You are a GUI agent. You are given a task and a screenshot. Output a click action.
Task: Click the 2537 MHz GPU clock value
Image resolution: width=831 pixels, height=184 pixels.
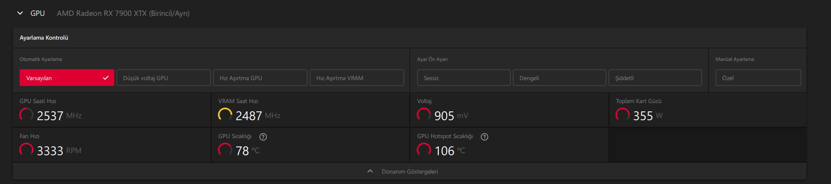pyautogui.click(x=59, y=116)
